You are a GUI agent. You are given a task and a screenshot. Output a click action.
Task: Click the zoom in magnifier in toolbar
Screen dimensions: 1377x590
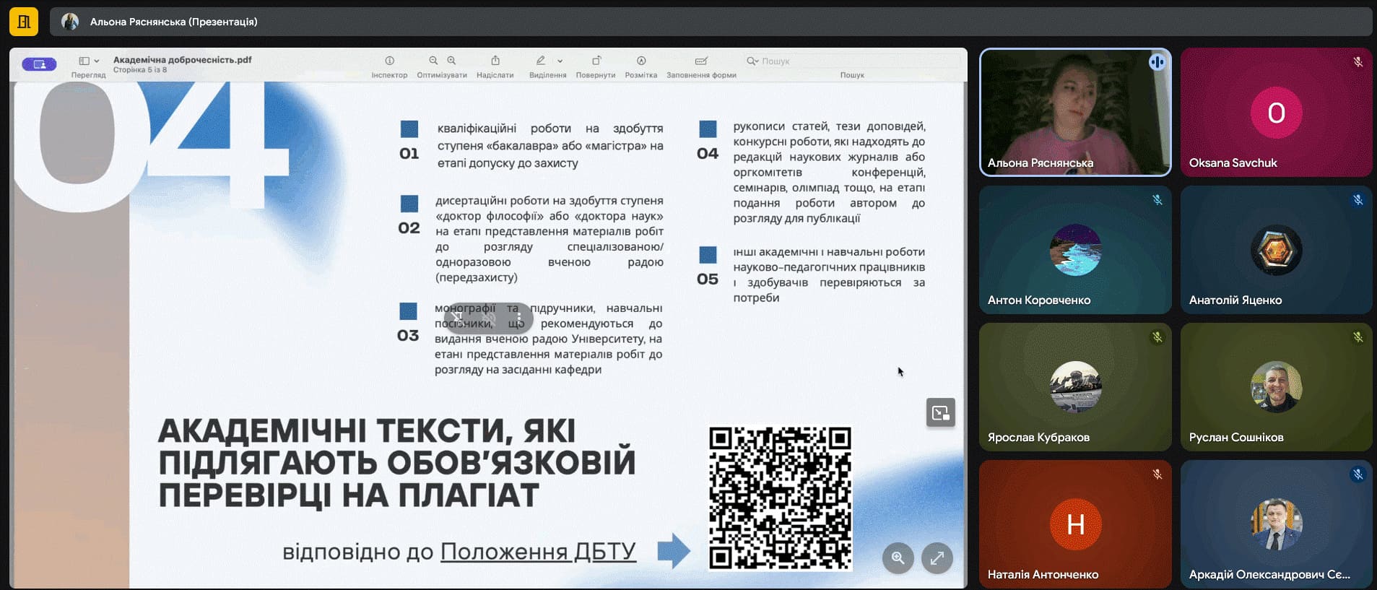click(x=451, y=61)
